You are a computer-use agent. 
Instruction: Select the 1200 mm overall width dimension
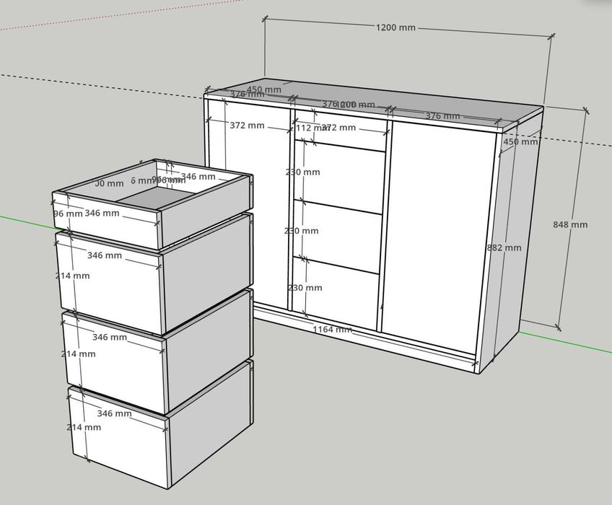[x=395, y=27]
